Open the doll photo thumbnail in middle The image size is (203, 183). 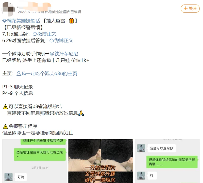101,161
